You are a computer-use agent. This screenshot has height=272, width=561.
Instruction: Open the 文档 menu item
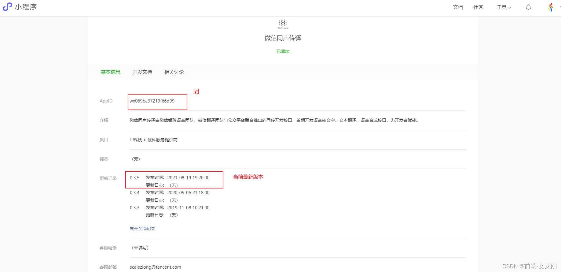point(458,7)
